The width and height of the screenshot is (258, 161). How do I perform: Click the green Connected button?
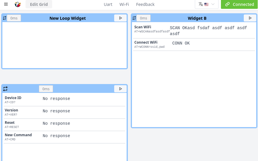pos(239,4)
